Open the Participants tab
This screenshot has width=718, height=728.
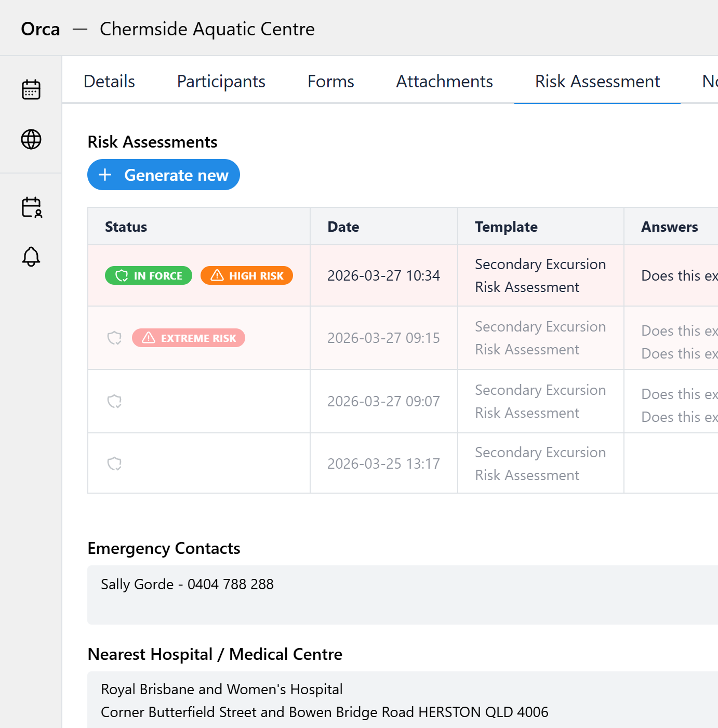221,81
